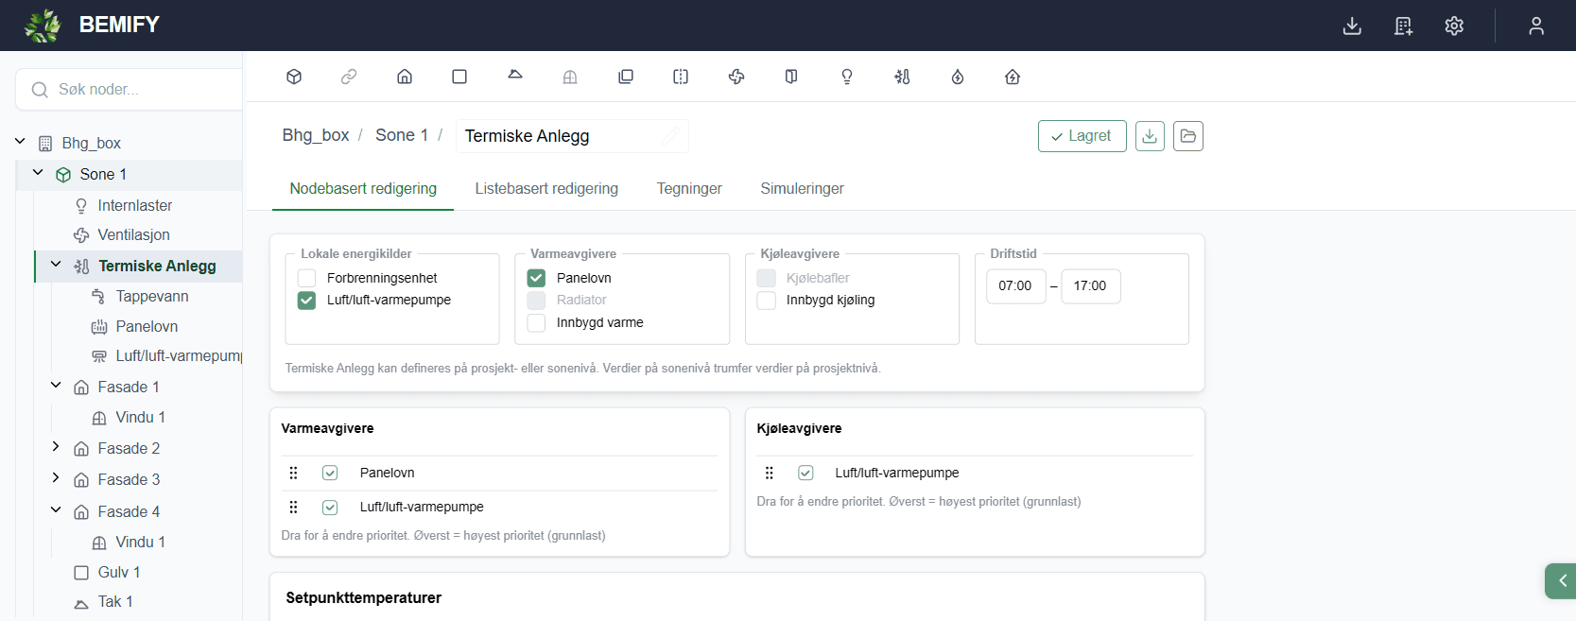Click the fan (ventilation) icon in the node toolbar
The height and width of the screenshot is (621, 1576).
tap(736, 77)
